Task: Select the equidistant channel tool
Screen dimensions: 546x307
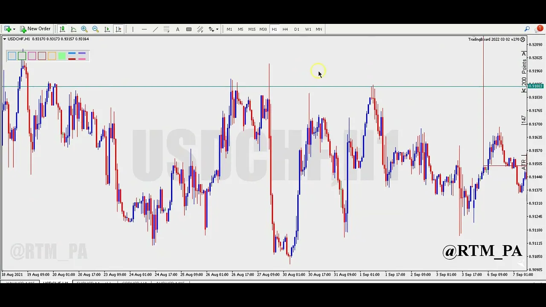Action: [200, 29]
